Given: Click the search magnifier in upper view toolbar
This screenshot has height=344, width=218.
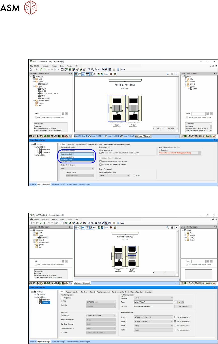Looking at the screenshot, I should click(x=167, y=74).
